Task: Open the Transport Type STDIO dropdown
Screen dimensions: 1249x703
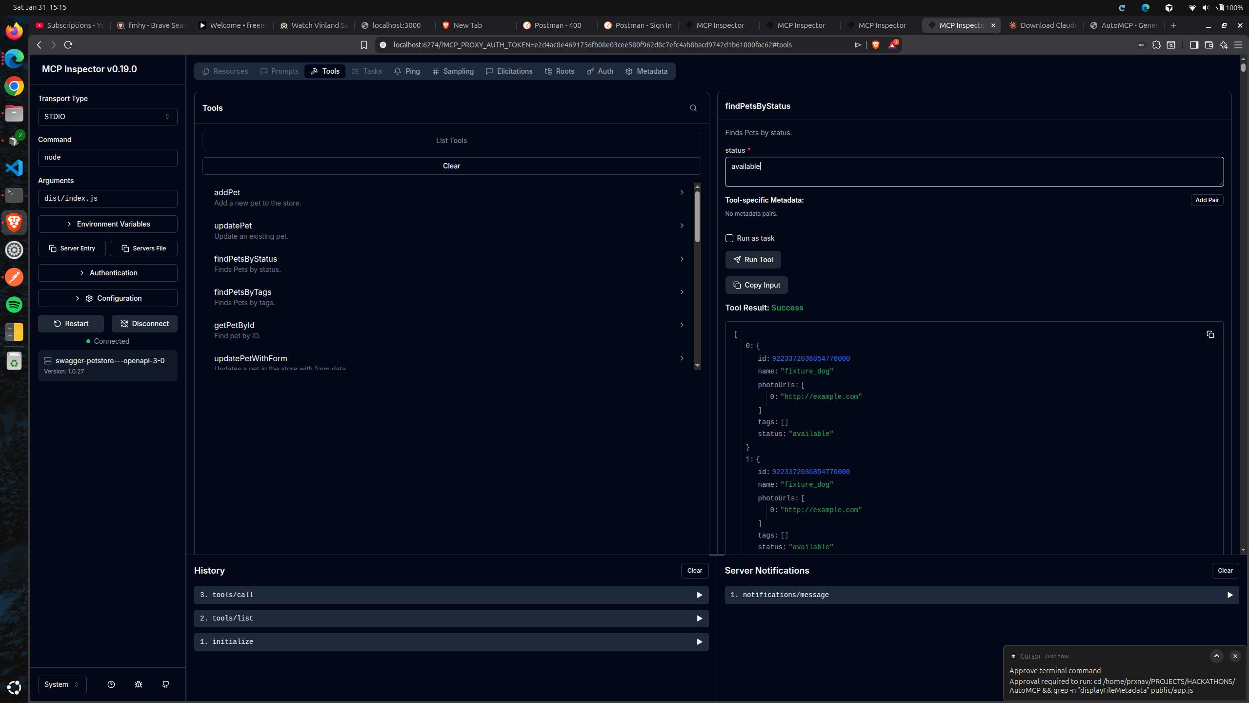Action: 107,117
